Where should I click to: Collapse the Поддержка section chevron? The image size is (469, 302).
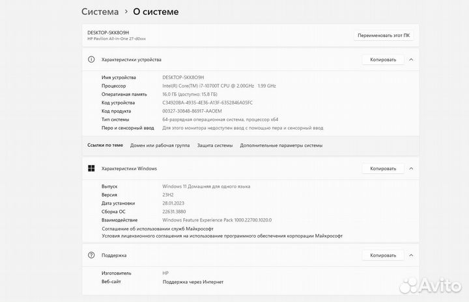pyautogui.click(x=411, y=255)
